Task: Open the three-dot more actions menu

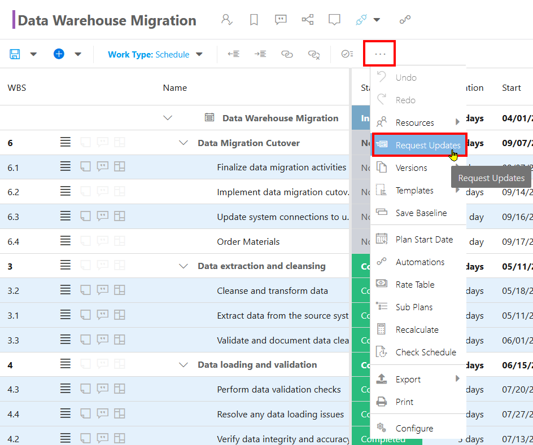Action: tap(379, 54)
